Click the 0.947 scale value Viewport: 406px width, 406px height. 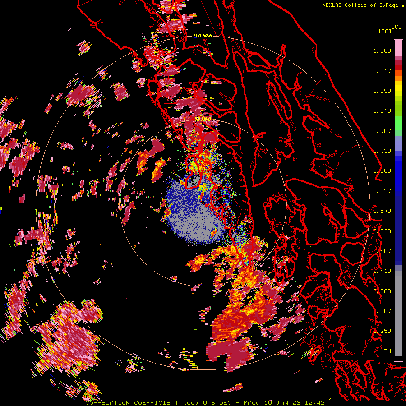pyautogui.click(x=382, y=71)
